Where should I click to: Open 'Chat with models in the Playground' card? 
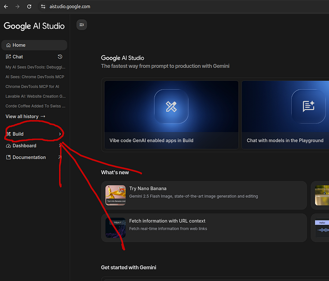coord(285,115)
